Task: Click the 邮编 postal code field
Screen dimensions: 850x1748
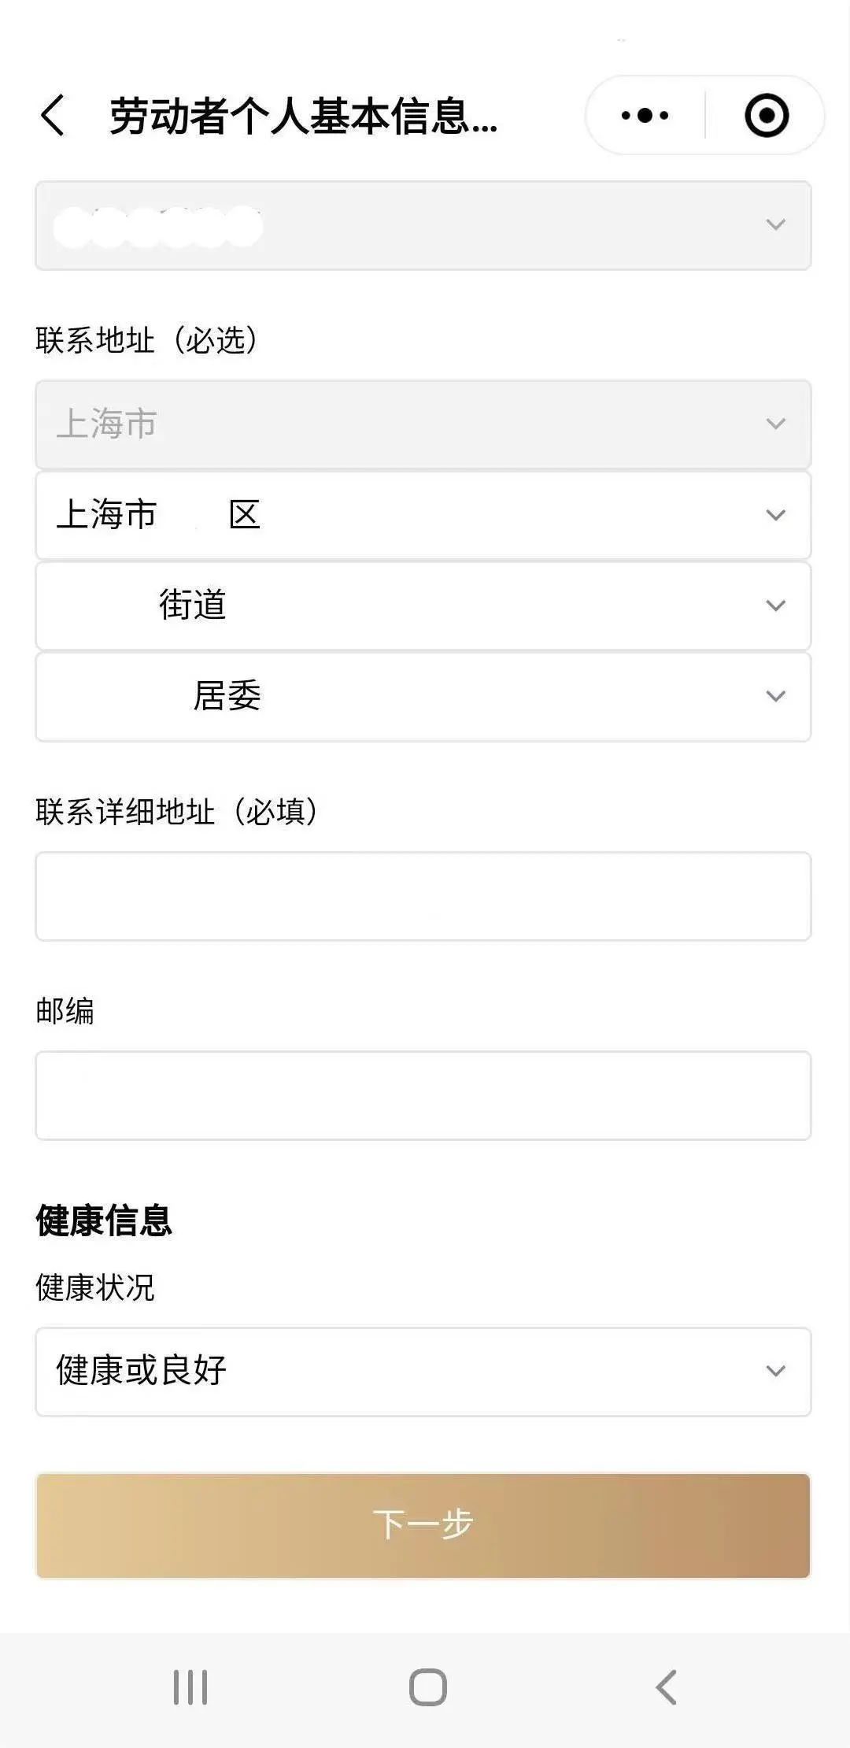Action: pyautogui.click(x=423, y=1095)
